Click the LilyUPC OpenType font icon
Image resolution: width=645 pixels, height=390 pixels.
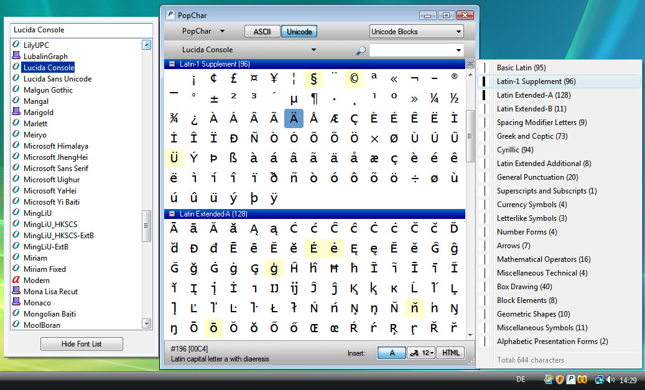[x=16, y=44]
